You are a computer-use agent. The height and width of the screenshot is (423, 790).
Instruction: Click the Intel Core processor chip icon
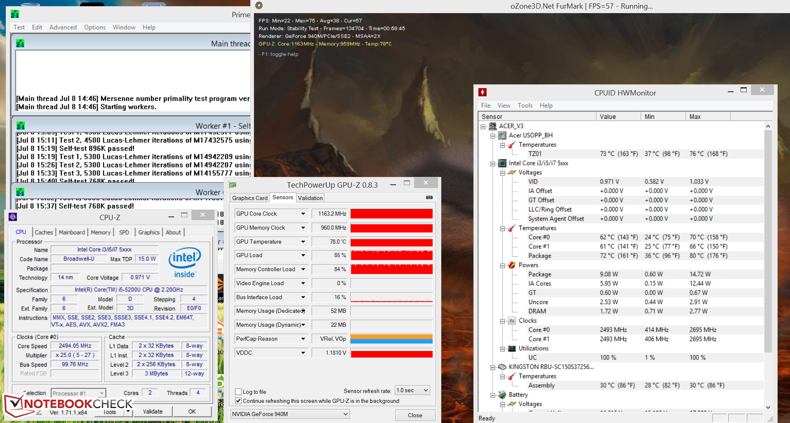pyautogui.click(x=502, y=163)
